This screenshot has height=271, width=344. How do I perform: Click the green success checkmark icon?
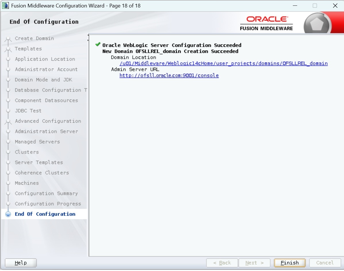[x=98, y=44]
